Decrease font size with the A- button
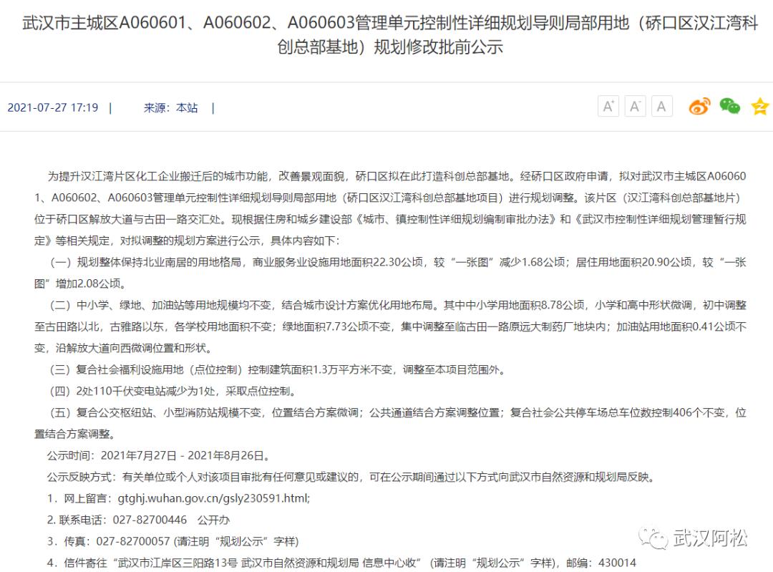Screen dimensions: 773x572 (x=635, y=105)
